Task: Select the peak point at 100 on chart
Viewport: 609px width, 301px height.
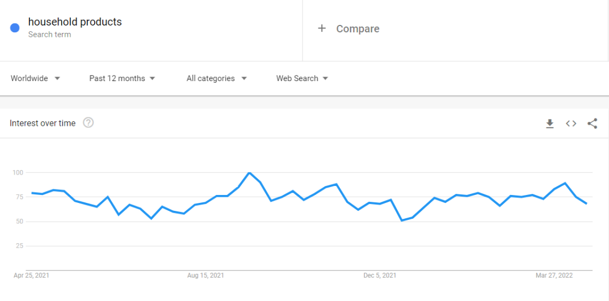Action: tap(249, 173)
